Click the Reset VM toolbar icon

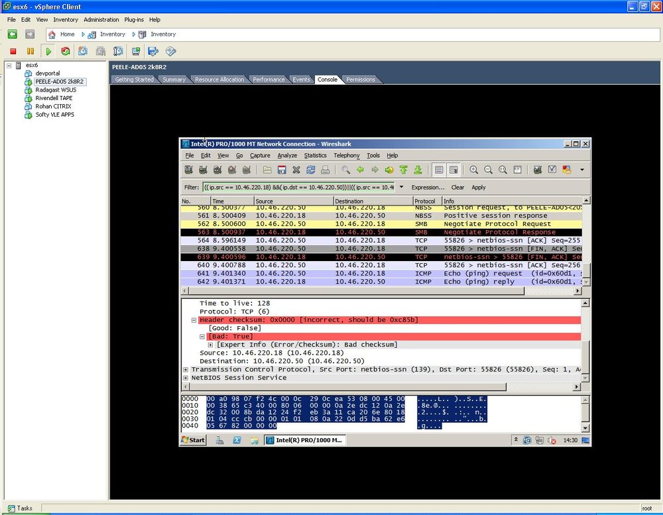(x=65, y=51)
